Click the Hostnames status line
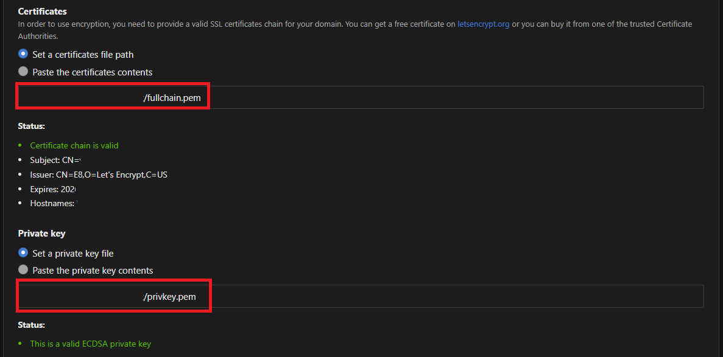 click(52, 204)
